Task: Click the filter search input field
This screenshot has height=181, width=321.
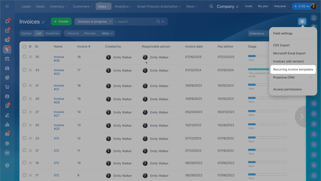Action: click(x=134, y=22)
